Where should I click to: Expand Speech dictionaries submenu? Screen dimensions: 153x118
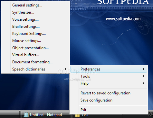(35, 69)
